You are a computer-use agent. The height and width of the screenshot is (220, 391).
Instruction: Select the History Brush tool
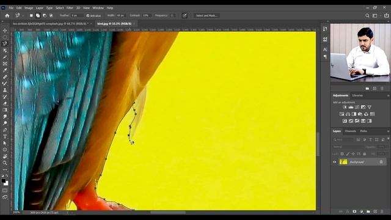(5, 97)
